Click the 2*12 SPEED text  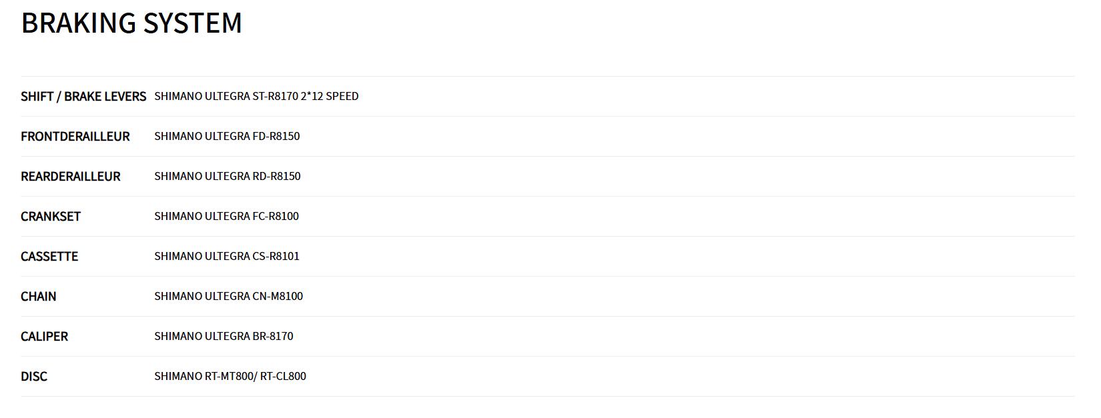coord(330,96)
